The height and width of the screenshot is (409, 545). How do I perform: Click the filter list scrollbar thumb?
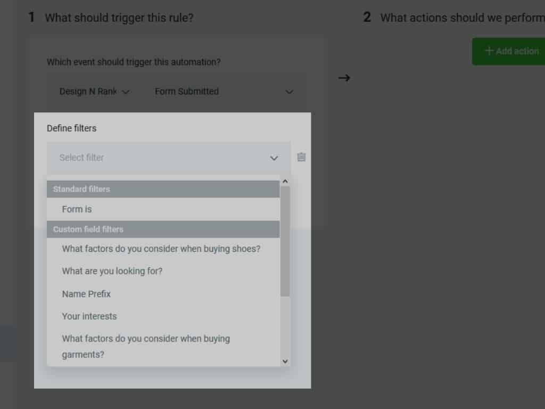pos(285,241)
